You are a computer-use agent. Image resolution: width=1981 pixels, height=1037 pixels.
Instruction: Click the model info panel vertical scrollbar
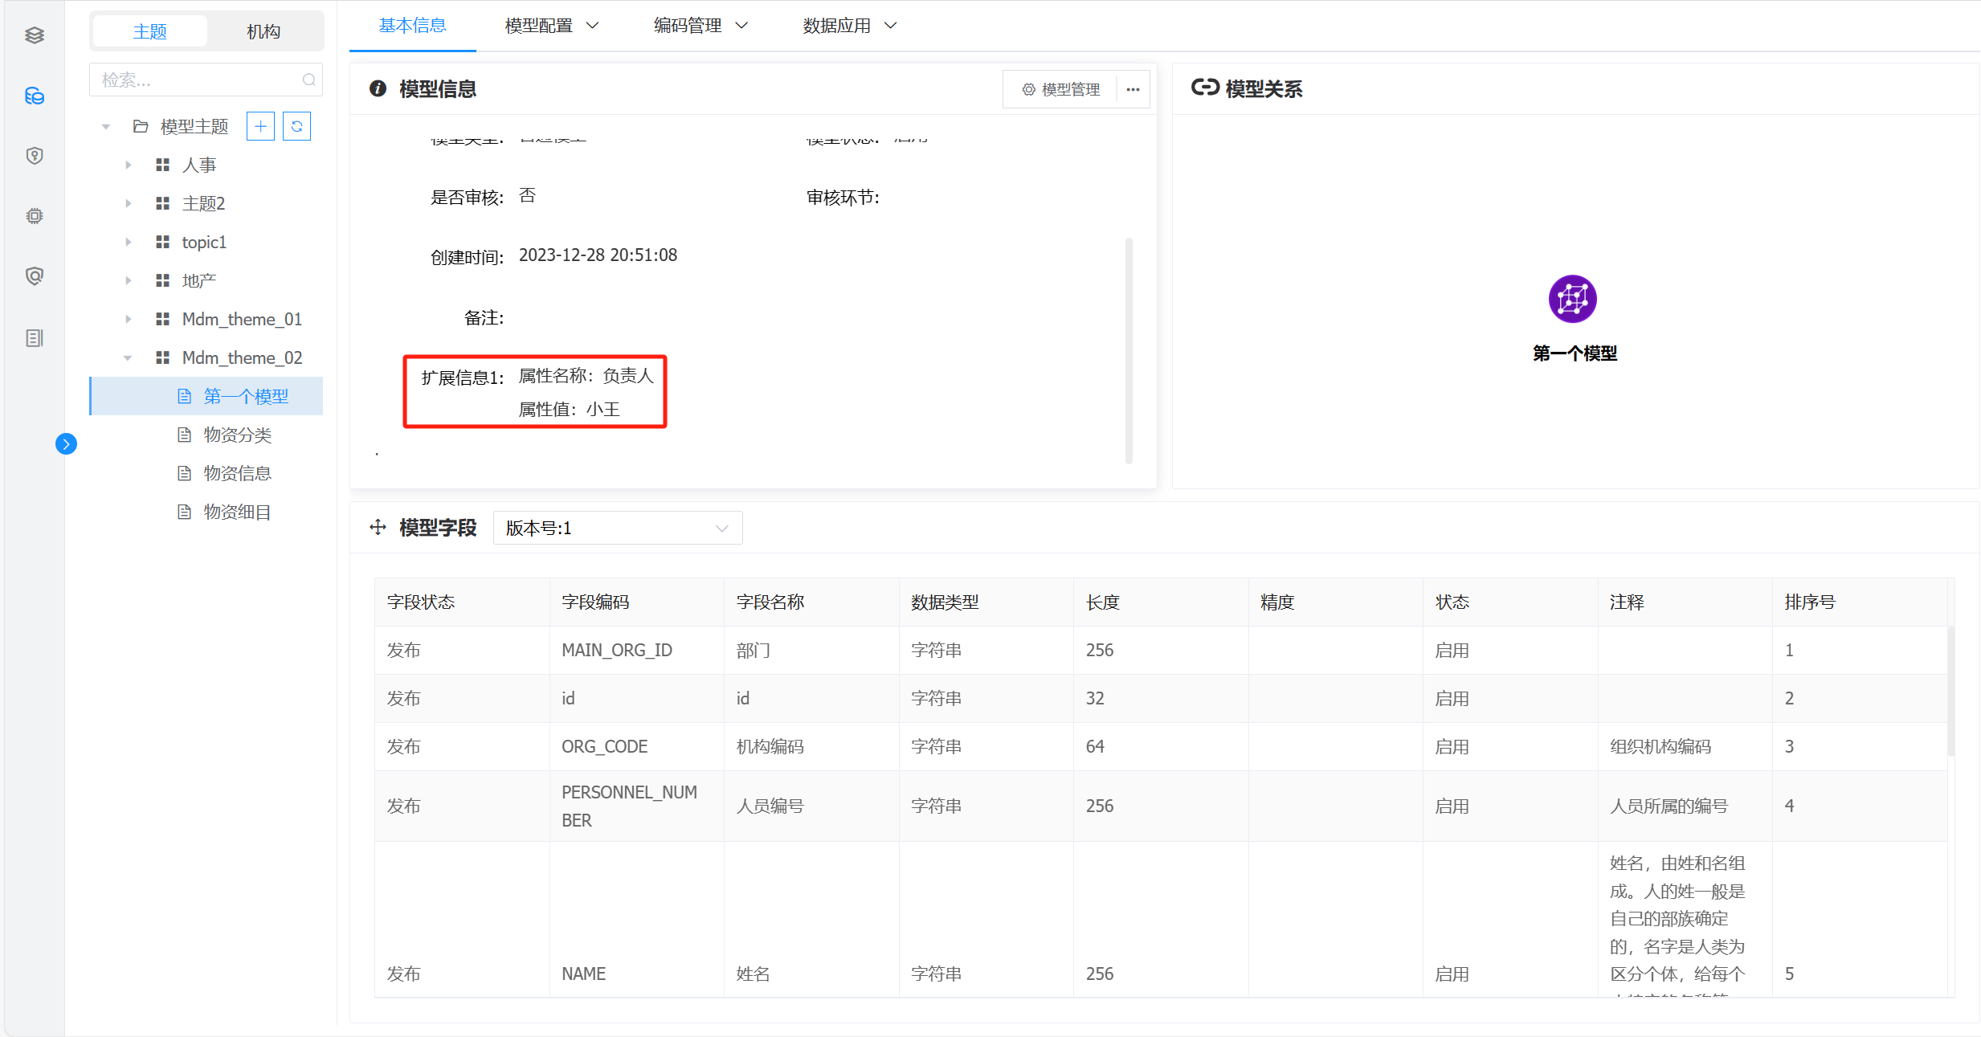[x=1129, y=350]
